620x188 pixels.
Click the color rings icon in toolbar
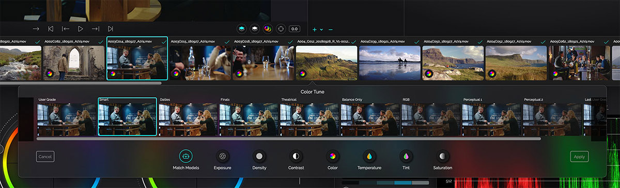pos(268,29)
